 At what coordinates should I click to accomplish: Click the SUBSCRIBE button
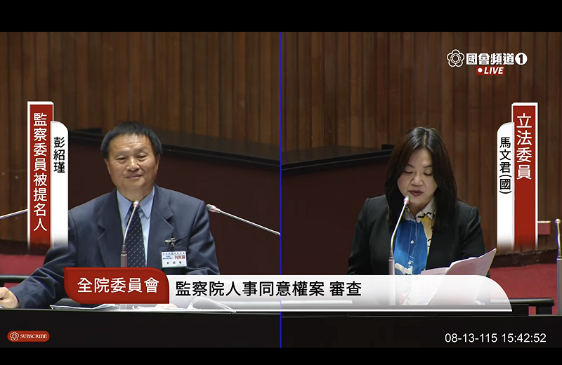coord(28,336)
